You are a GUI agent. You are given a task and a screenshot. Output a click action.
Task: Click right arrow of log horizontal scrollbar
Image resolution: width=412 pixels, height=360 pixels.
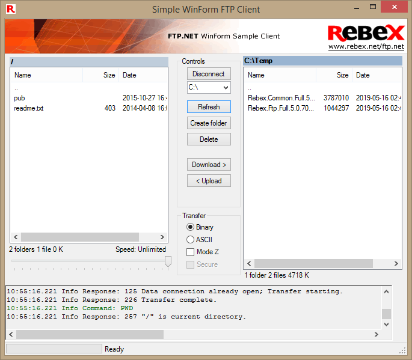tap(377, 334)
